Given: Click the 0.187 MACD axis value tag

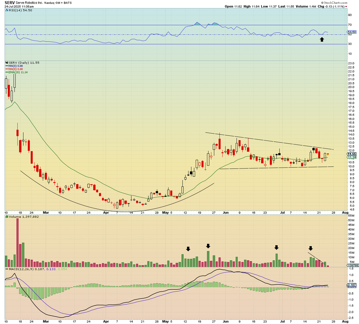Looking at the screenshot, I should coord(352,285).
